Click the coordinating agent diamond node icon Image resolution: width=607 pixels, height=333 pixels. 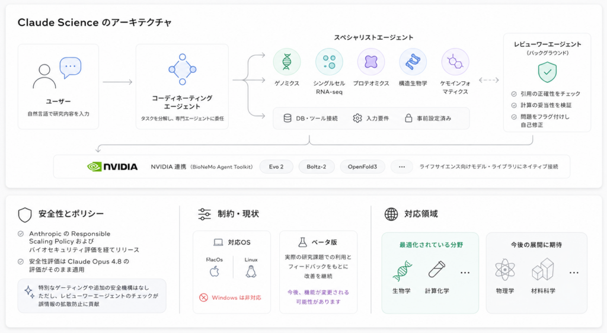tap(183, 69)
